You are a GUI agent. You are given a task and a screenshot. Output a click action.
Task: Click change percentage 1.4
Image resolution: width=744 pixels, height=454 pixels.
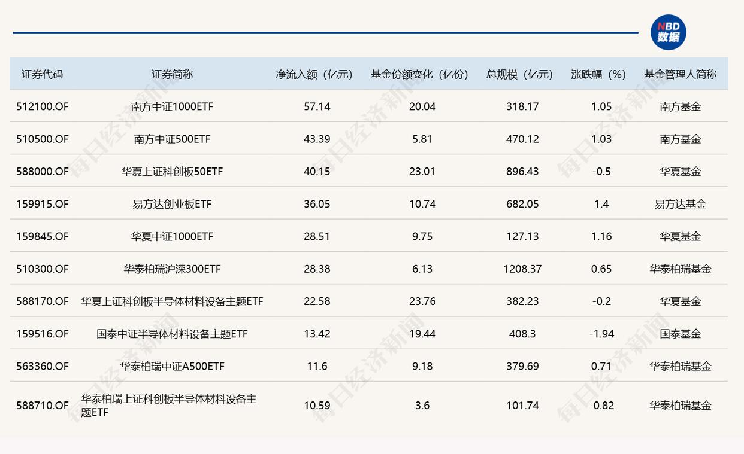point(601,204)
